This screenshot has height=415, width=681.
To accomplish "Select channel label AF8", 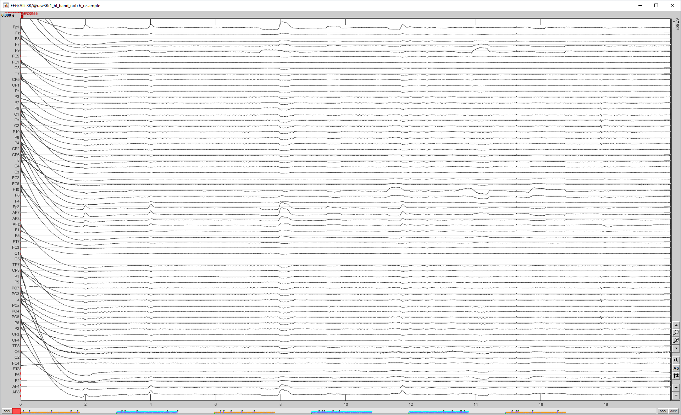I will (x=16, y=392).
